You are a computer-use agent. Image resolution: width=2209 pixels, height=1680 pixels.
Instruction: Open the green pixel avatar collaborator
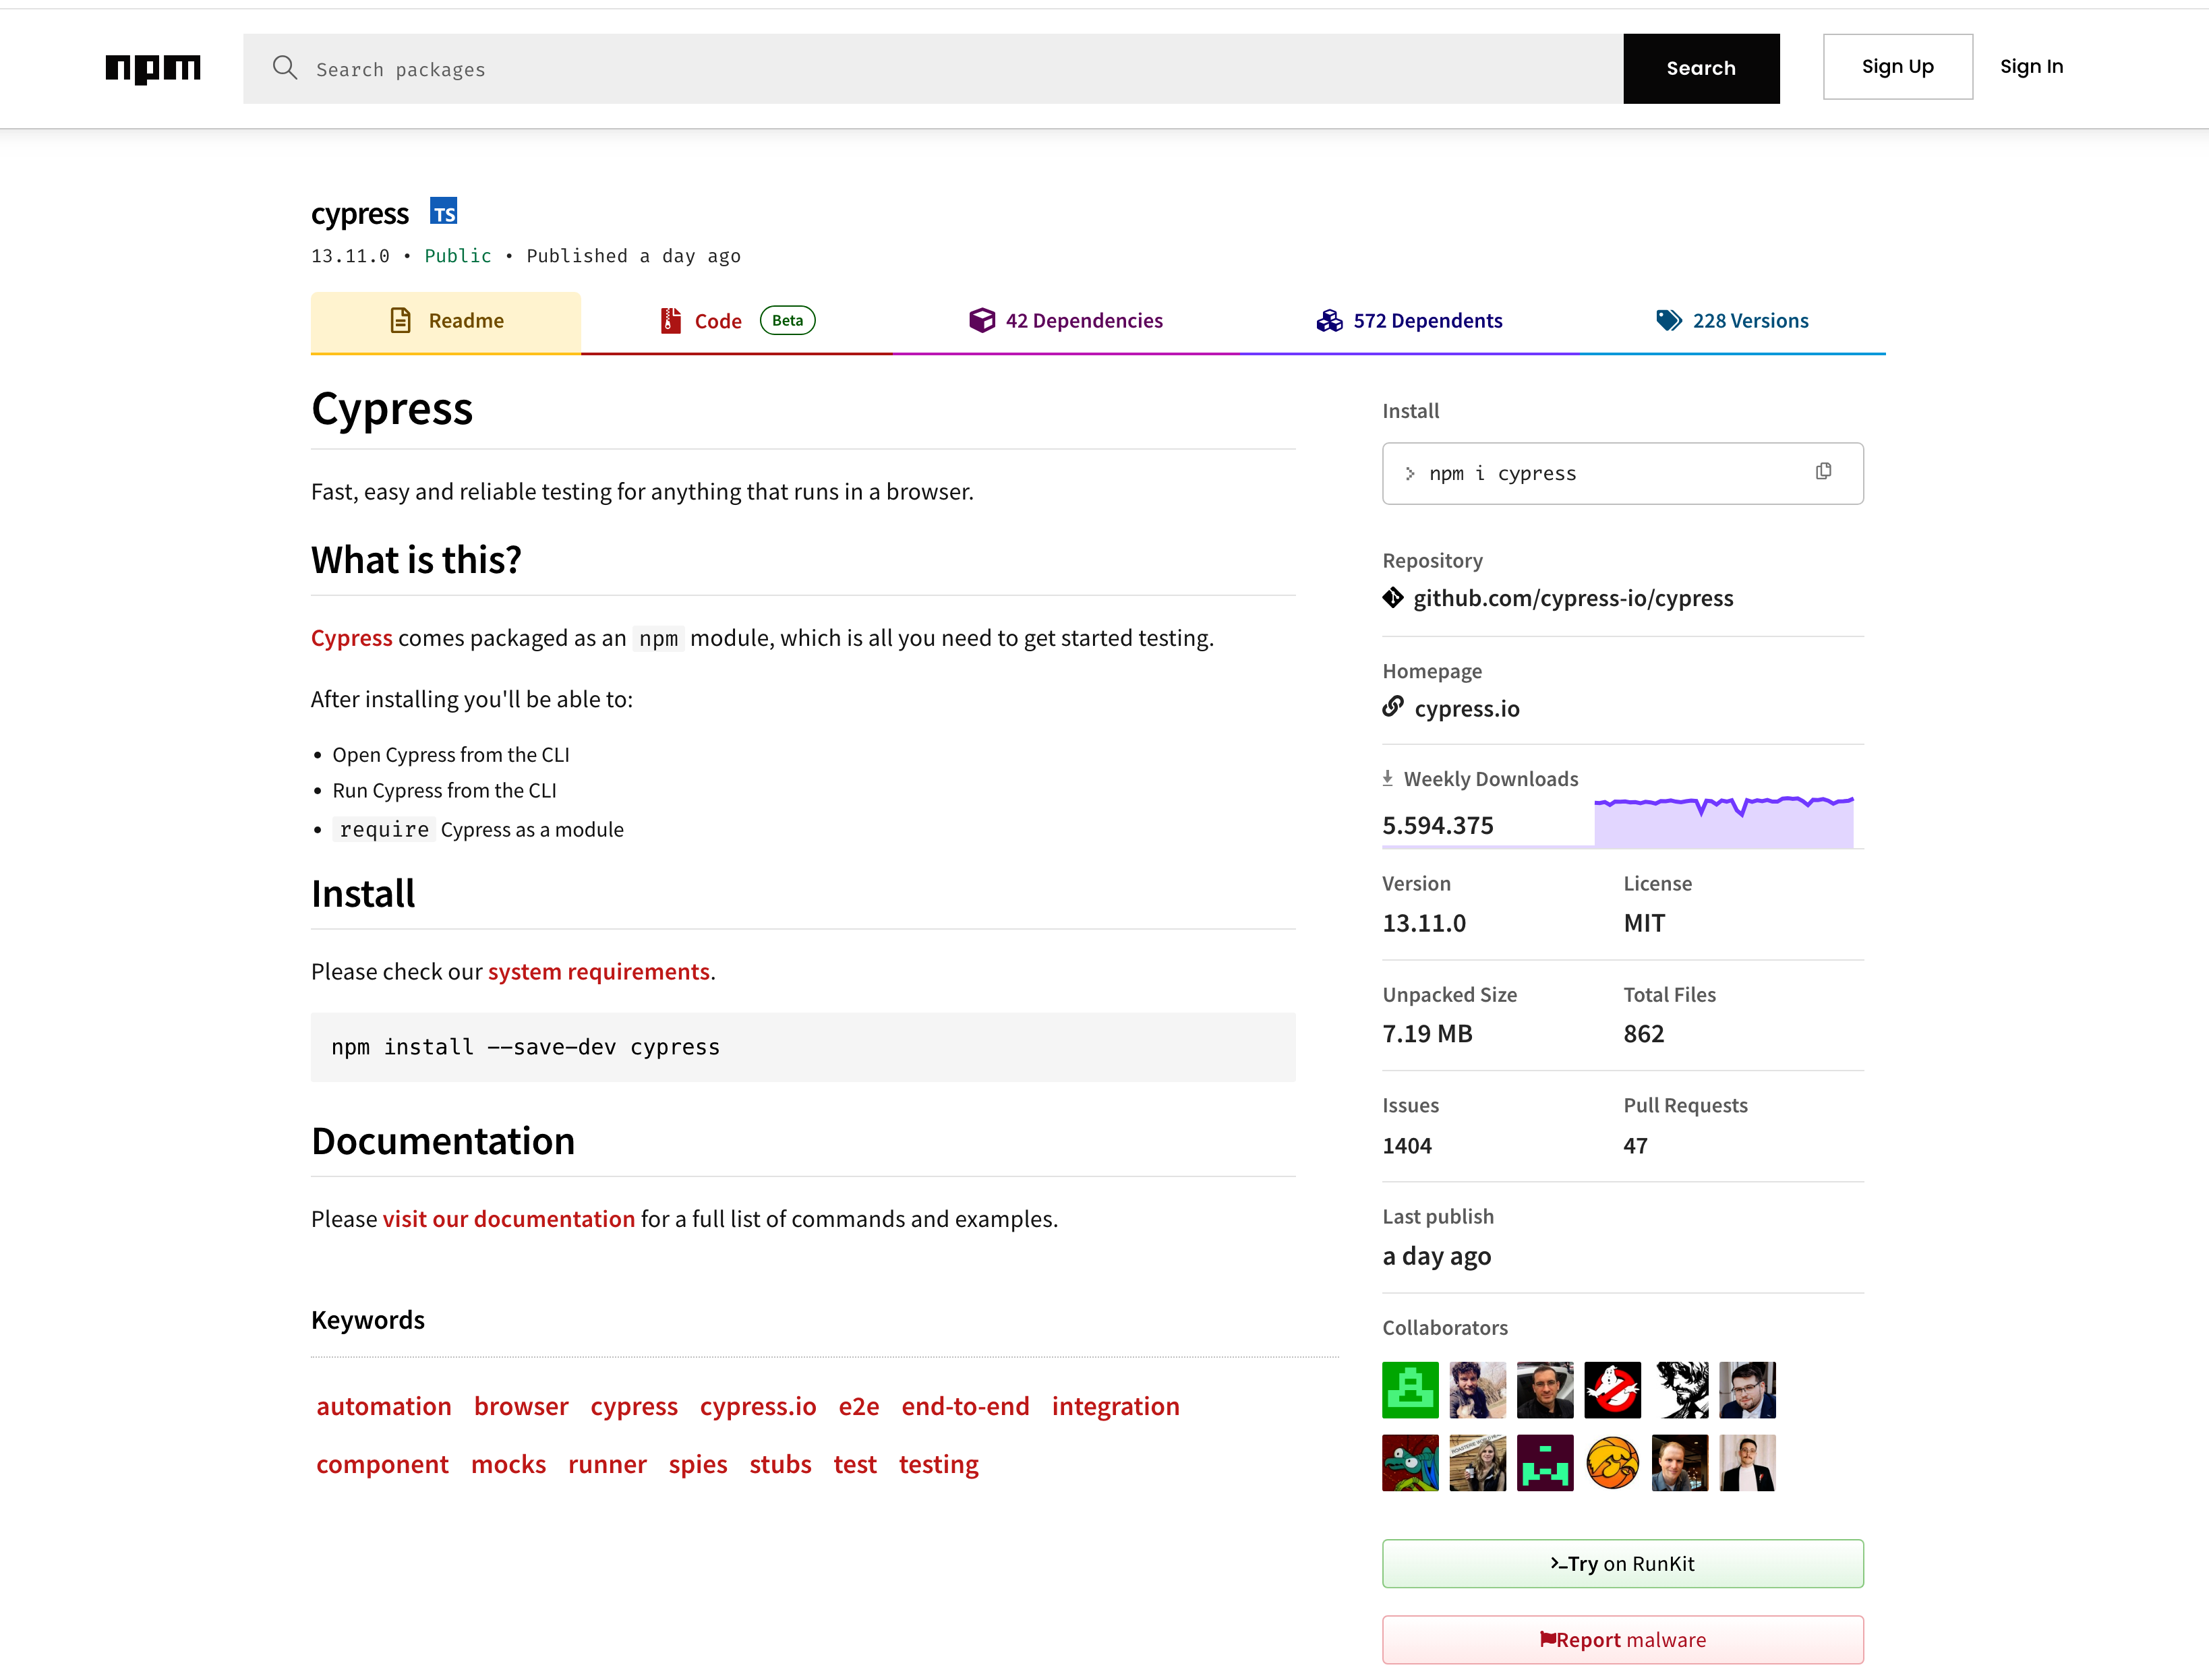click(x=1410, y=1390)
